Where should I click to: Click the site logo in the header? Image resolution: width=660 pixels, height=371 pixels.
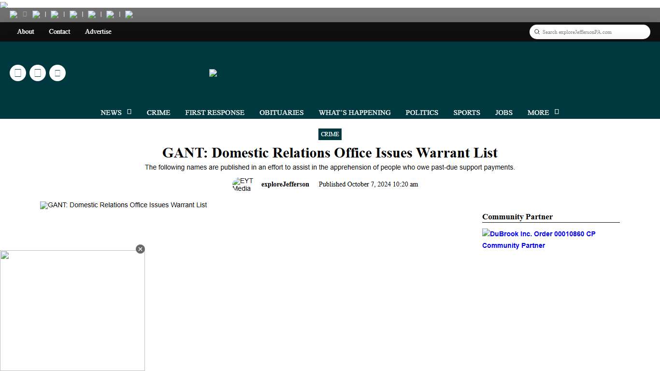(x=213, y=73)
